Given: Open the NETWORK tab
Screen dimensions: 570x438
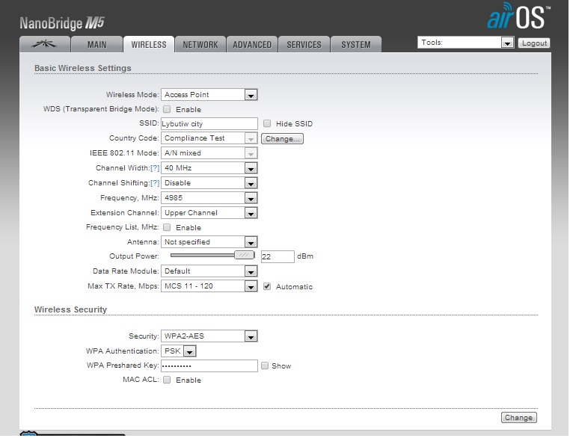Looking at the screenshot, I should (200, 44).
